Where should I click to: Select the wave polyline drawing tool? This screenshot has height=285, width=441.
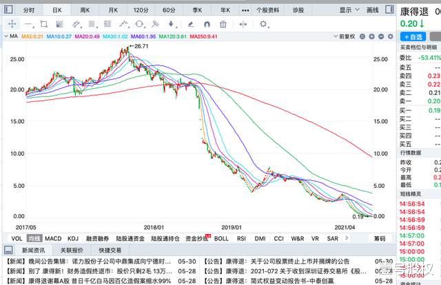coord(123,25)
